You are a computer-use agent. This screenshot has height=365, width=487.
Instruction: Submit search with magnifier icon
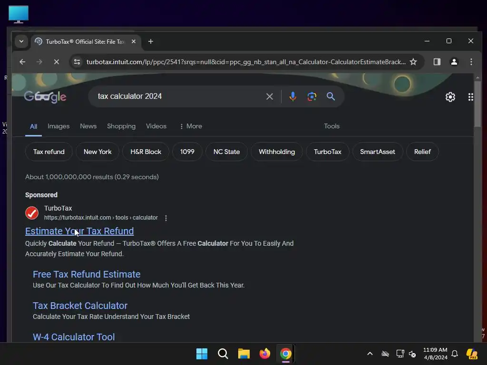coord(331,96)
